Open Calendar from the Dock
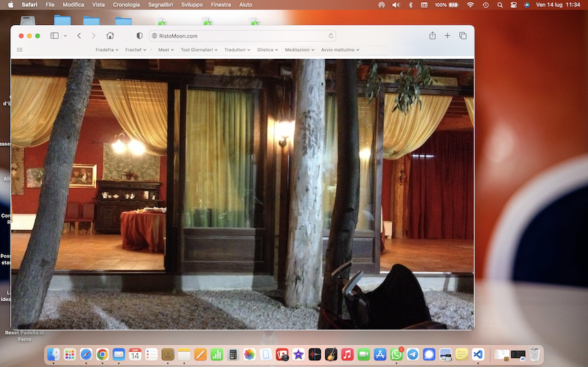 (x=135, y=355)
